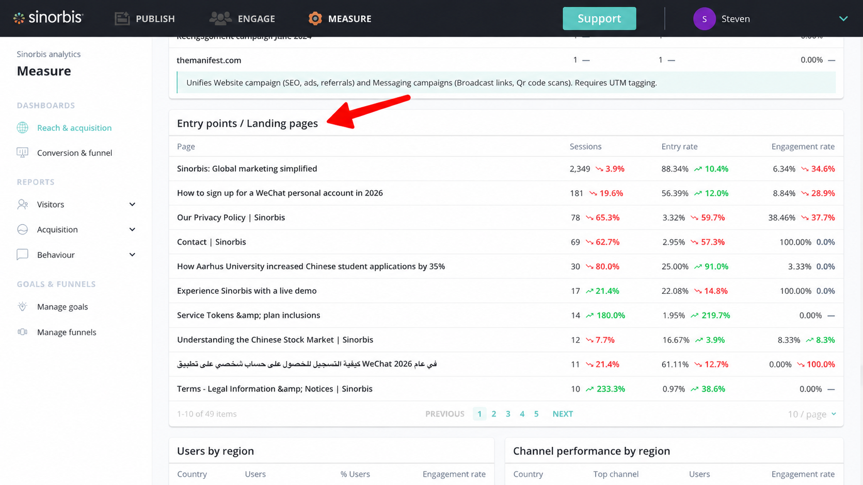Click the Manage funnels icon

point(23,332)
